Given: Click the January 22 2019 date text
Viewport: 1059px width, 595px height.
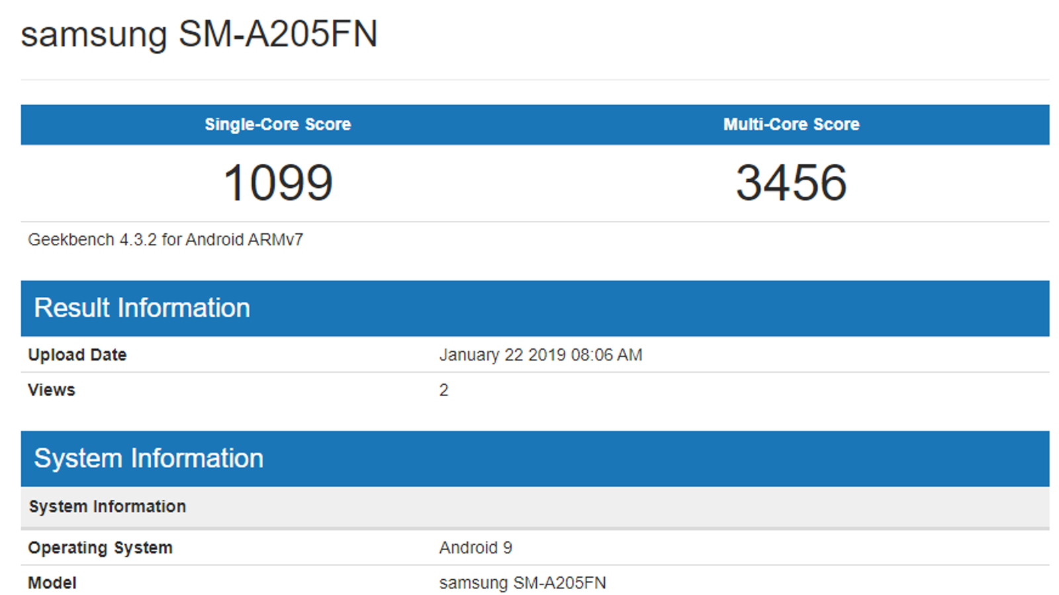Looking at the screenshot, I should tap(502, 355).
